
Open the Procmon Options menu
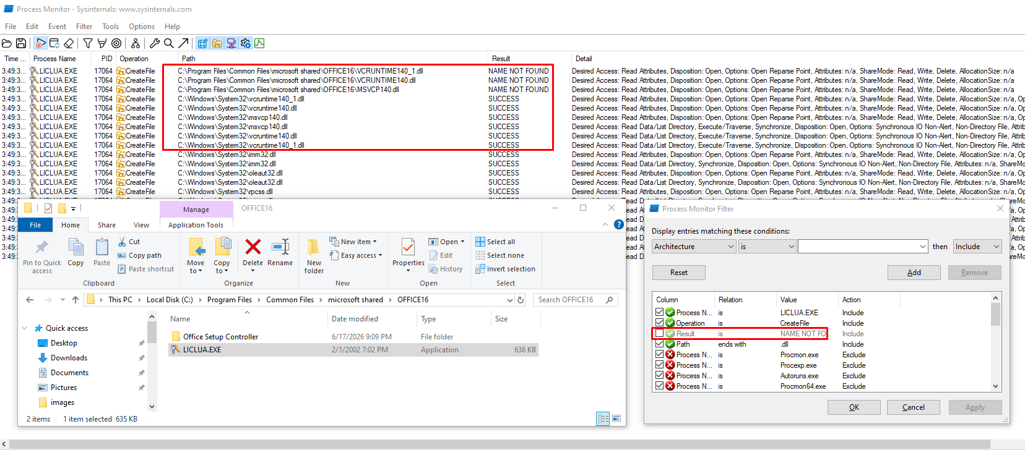click(x=142, y=27)
